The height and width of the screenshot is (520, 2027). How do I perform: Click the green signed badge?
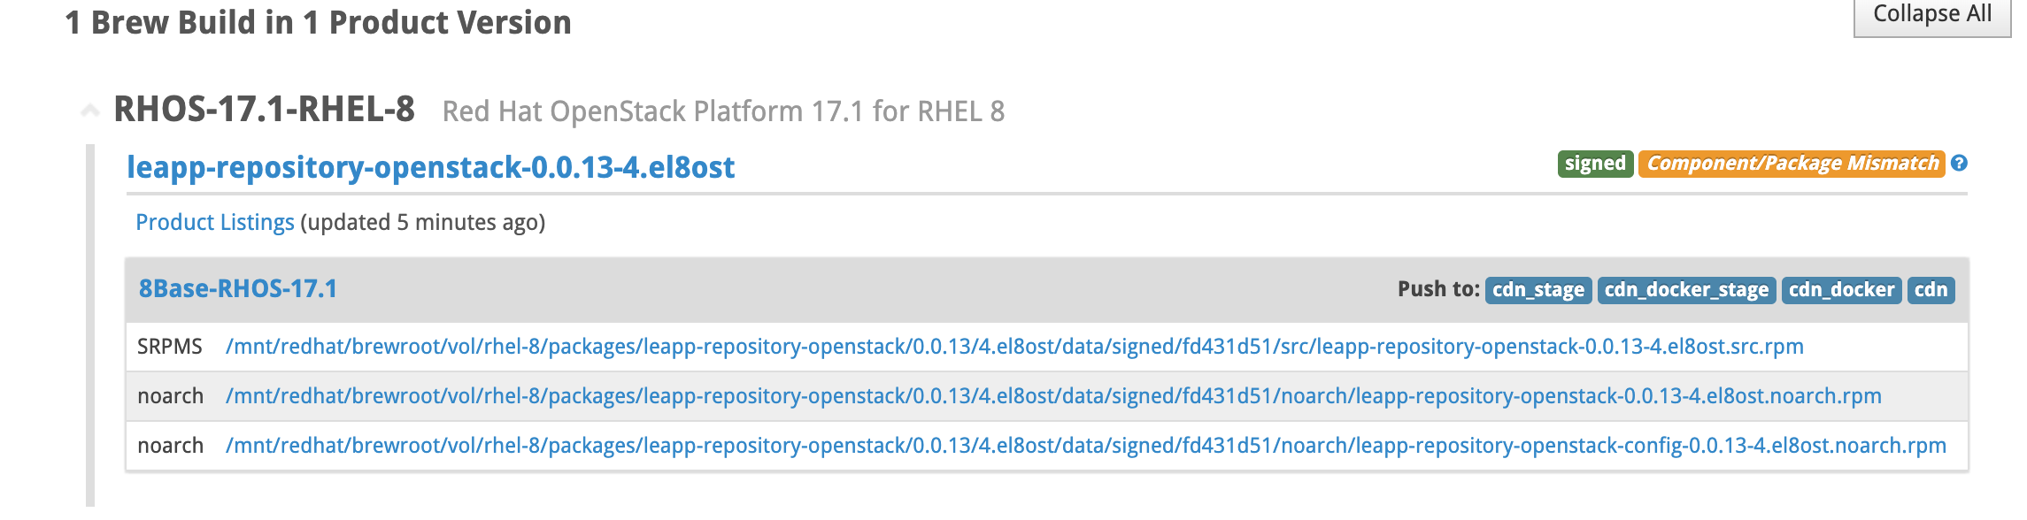pyautogui.click(x=1594, y=164)
